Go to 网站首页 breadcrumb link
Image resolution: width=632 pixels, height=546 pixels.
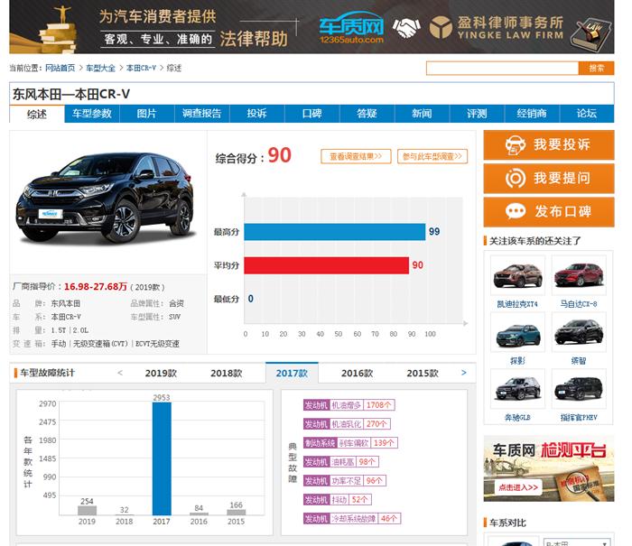click(60, 68)
